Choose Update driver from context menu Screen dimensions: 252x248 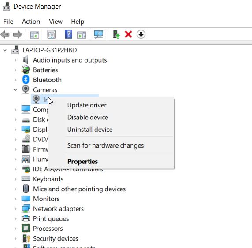pos(87,105)
